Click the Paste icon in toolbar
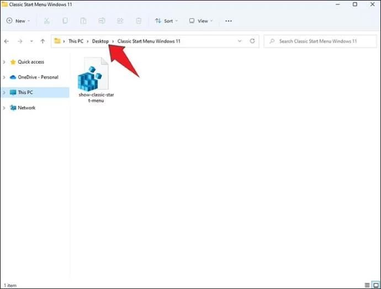This screenshot has width=381, height=289. pyautogui.click(x=83, y=21)
